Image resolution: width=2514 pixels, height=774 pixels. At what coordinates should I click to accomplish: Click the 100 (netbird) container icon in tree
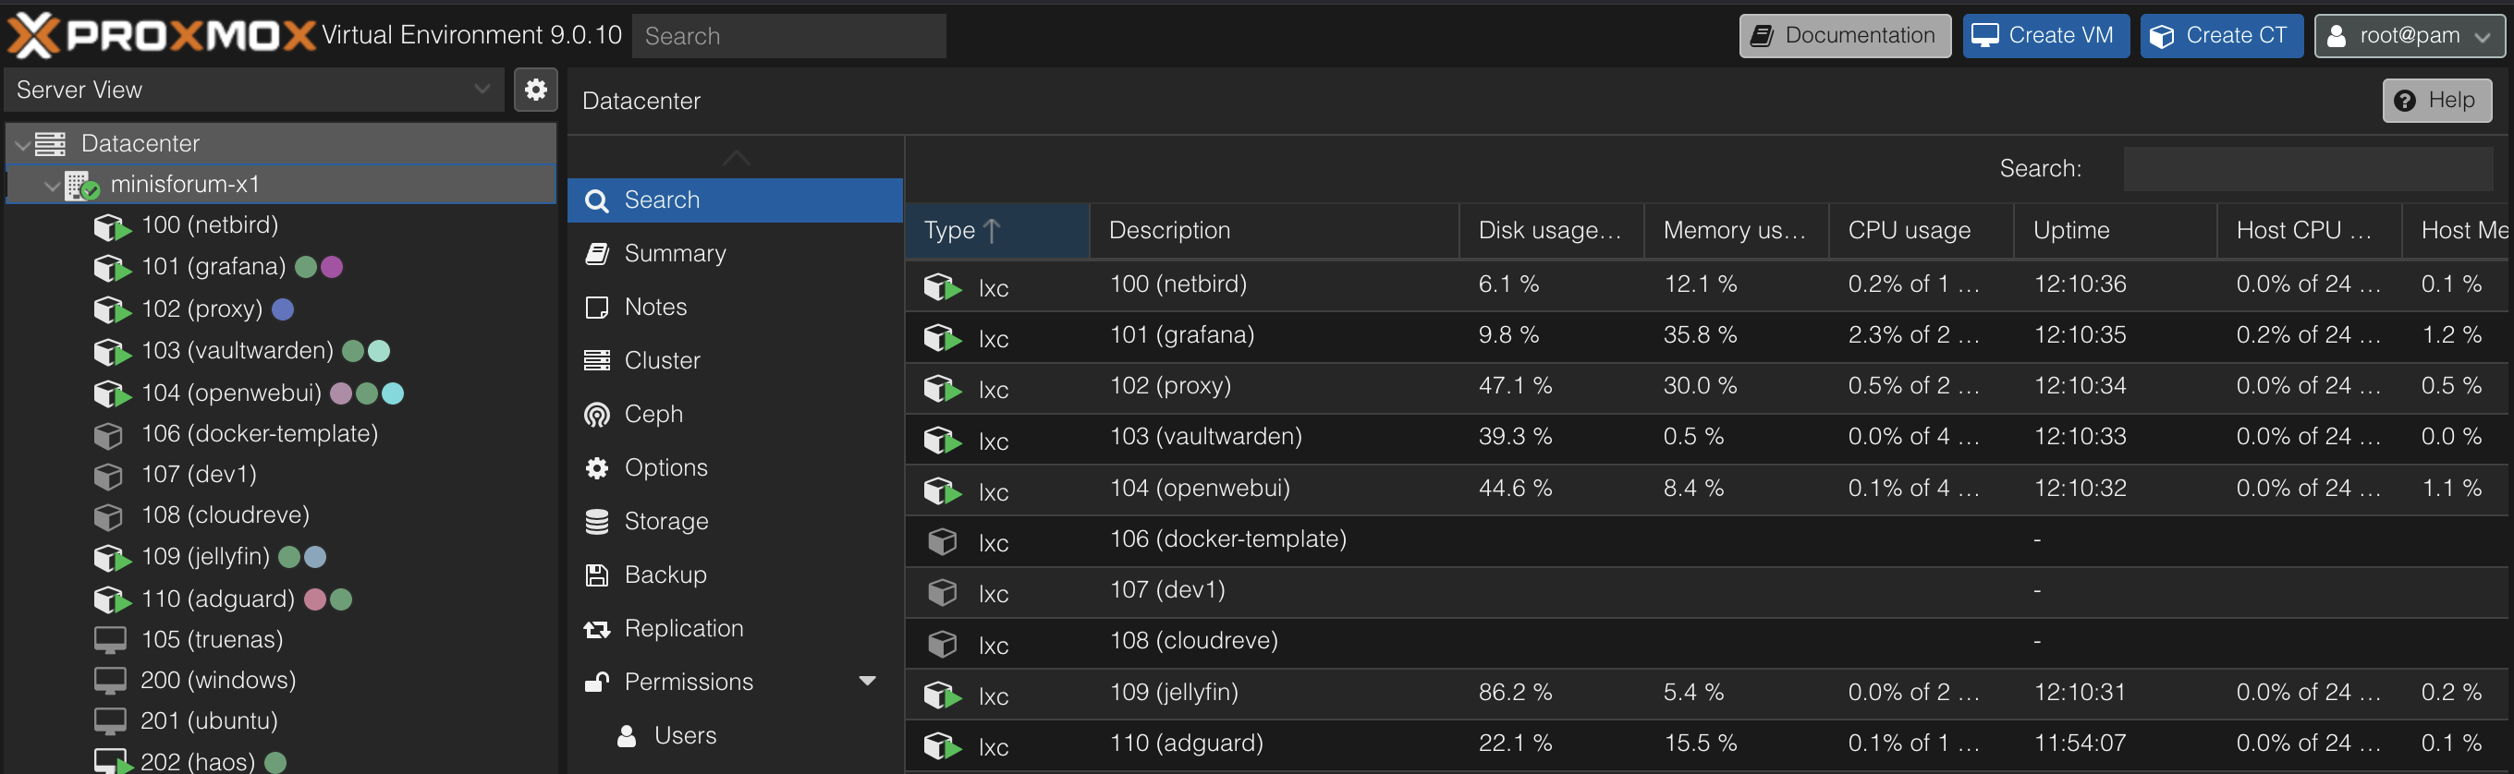coord(112,226)
